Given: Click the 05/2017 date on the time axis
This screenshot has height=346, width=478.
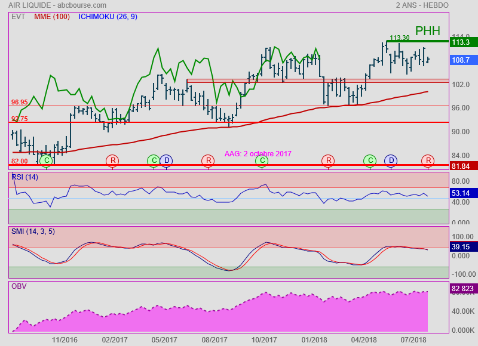Looking at the screenshot, I should pyautogui.click(x=164, y=340).
